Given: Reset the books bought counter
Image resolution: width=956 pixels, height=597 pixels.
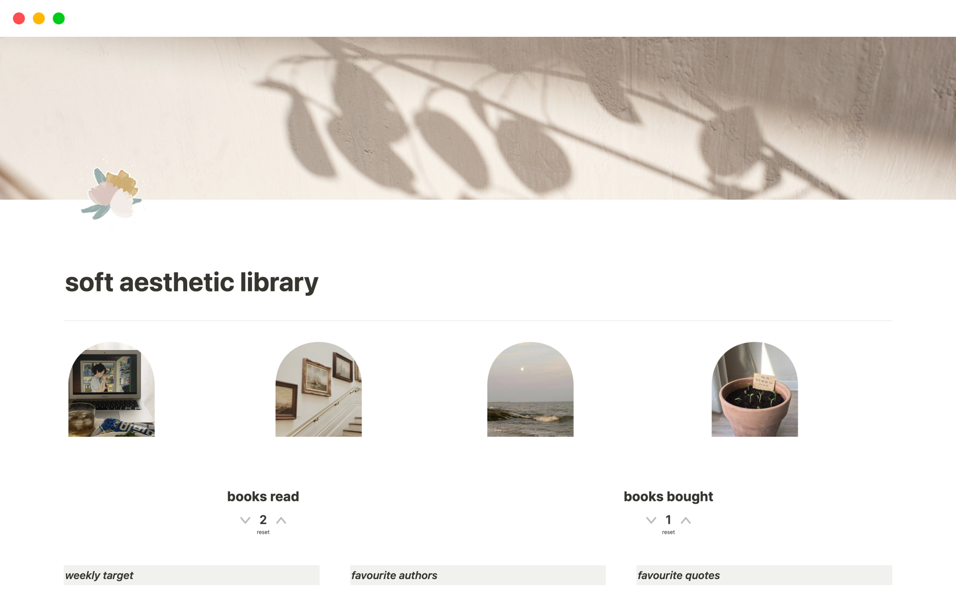Looking at the screenshot, I should [668, 532].
